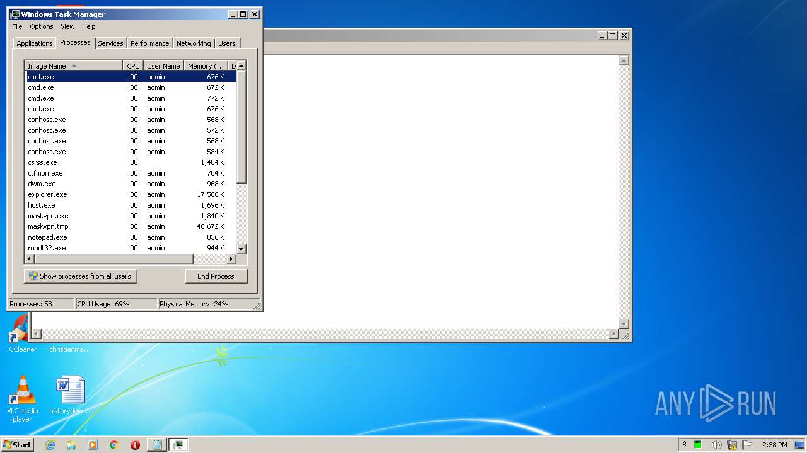Open the Help menu
Image resolution: width=807 pixels, height=453 pixels.
(x=89, y=26)
